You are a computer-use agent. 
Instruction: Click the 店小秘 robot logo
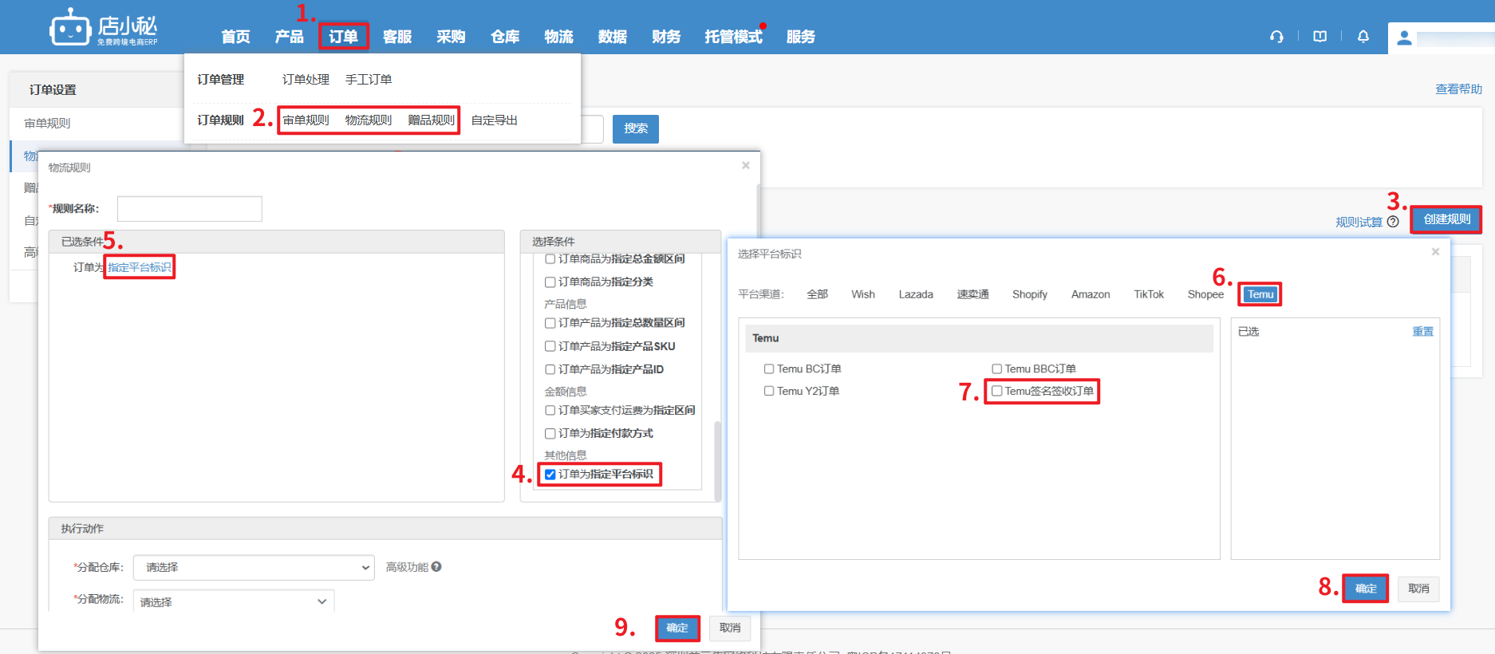(70, 30)
